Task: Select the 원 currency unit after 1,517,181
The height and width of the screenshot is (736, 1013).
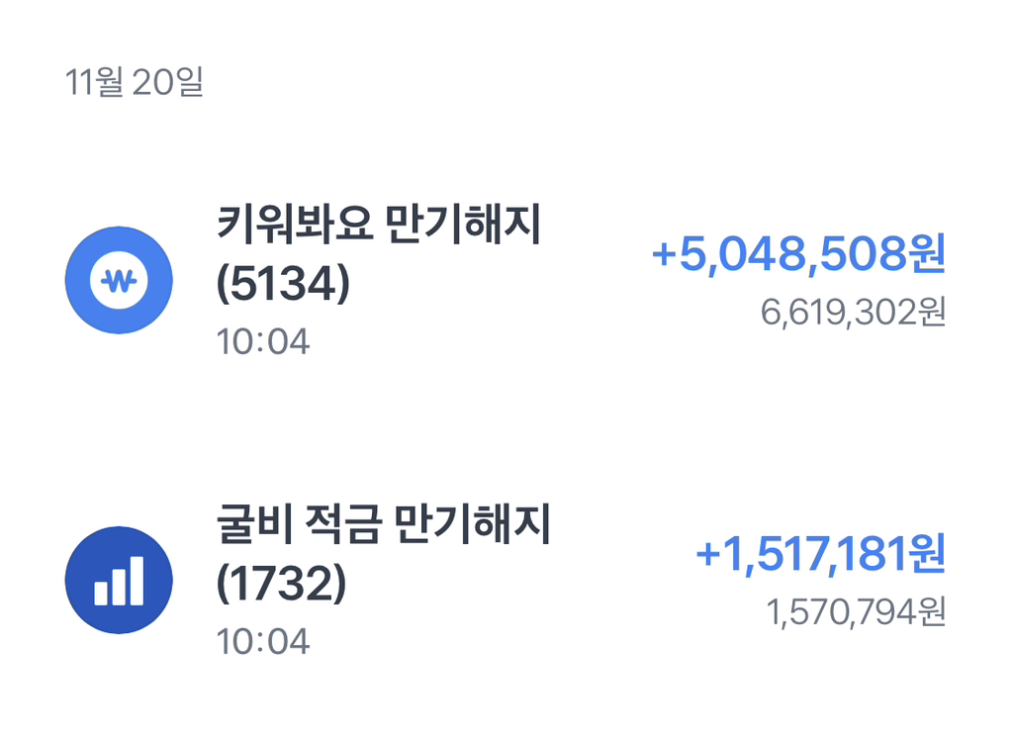Action: 927,554
